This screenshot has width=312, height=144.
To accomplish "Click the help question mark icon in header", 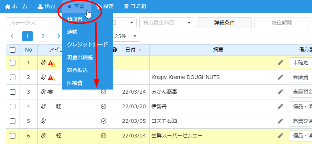I will (x=115, y=50).
